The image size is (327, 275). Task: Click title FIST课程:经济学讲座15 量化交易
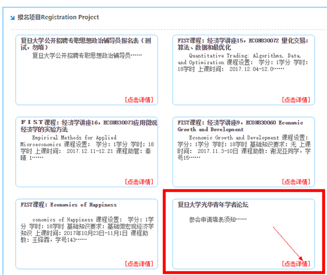coord(243,44)
